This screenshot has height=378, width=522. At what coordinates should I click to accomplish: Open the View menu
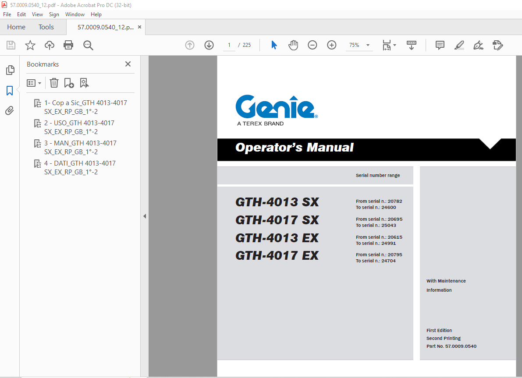pos(37,14)
